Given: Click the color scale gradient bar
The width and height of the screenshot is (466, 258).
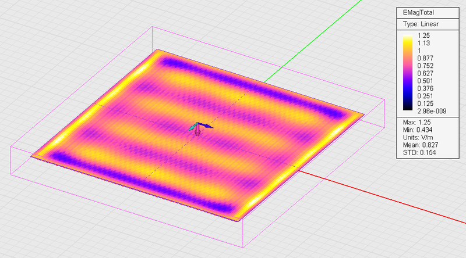Looking at the screenshot, I should pos(408,73).
